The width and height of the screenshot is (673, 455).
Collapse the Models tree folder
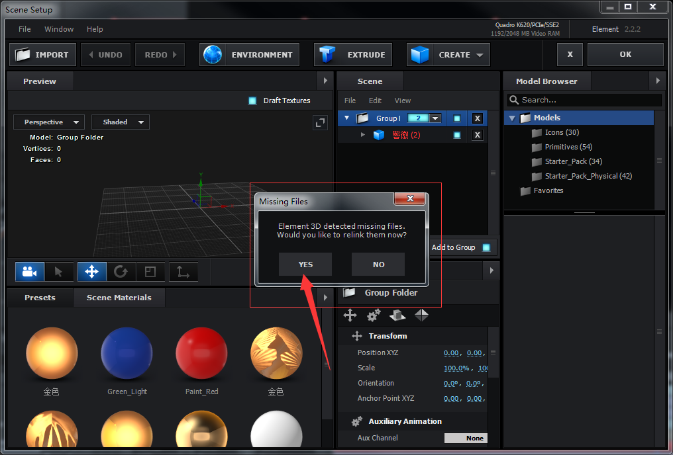[x=512, y=118]
